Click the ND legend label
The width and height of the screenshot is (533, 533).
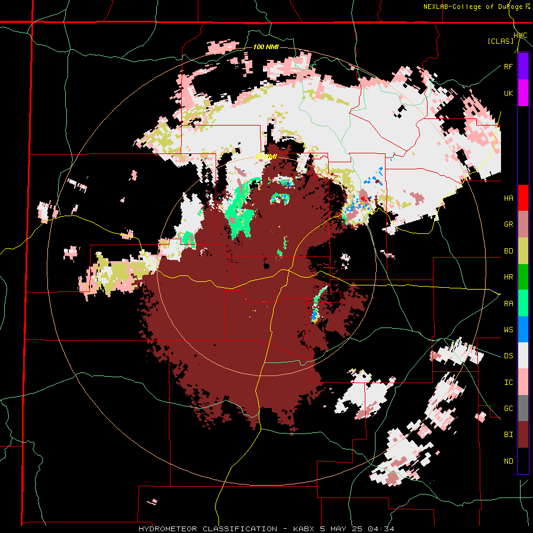pyautogui.click(x=509, y=461)
